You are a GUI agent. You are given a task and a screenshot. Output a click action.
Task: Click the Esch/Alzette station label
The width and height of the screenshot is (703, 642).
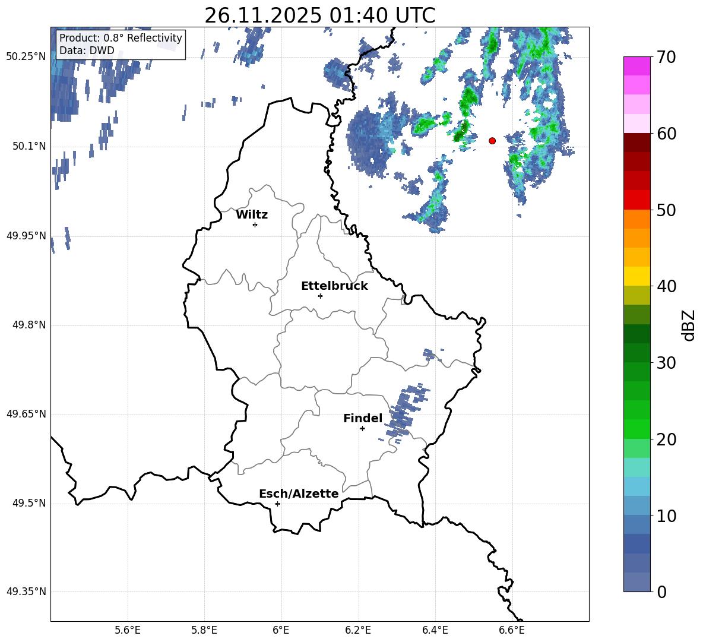coord(299,494)
